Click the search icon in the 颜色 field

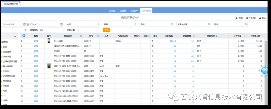[246, 24]
